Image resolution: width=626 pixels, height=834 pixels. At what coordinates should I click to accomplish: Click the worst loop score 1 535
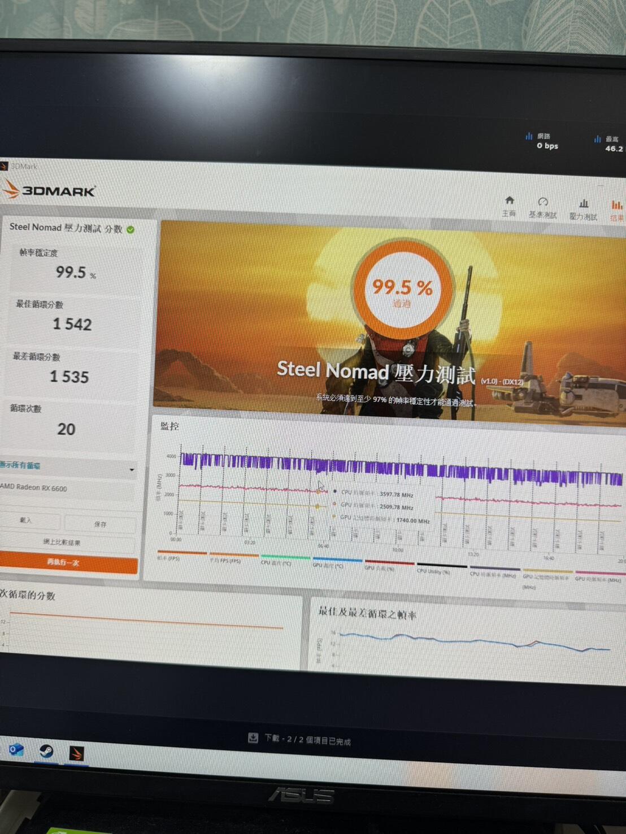(x=69, y=377)
